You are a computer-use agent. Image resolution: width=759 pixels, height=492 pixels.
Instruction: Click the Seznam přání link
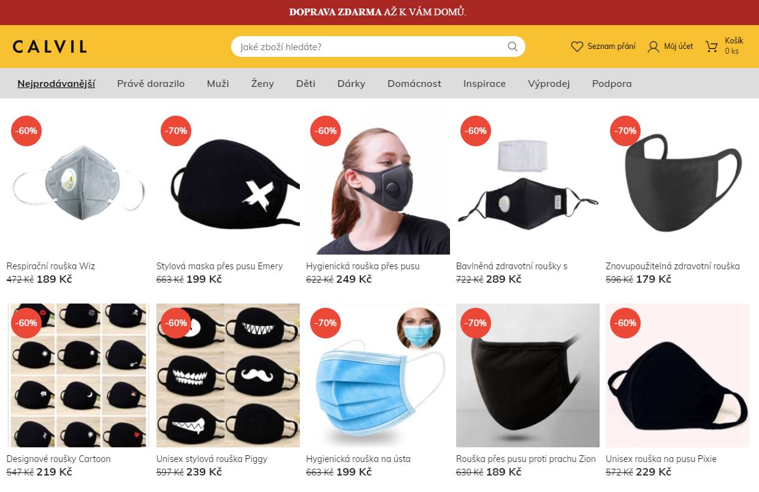(611, 47)
